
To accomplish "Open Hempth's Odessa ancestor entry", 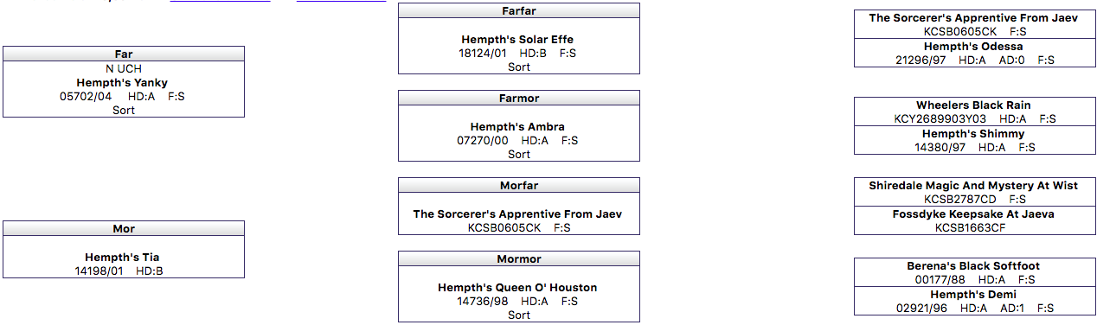I will (973, 47).
